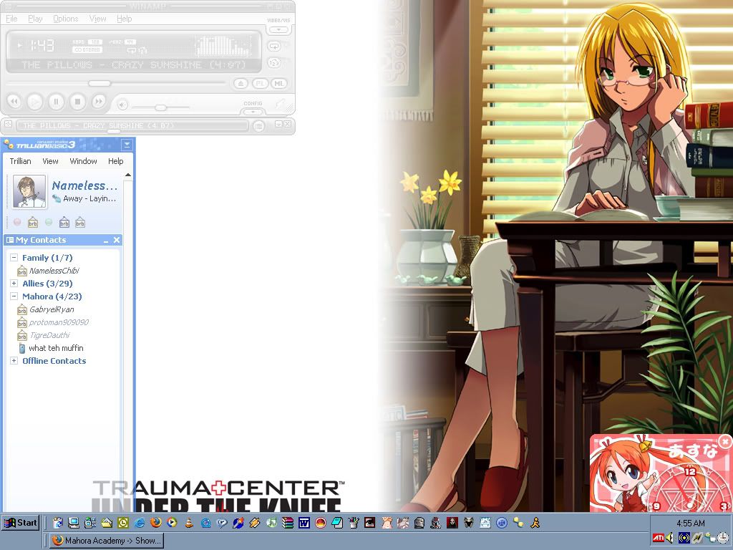The image size is (733, 550).
Task: Open the Winamp Help menu
Action: pos(125,19)
